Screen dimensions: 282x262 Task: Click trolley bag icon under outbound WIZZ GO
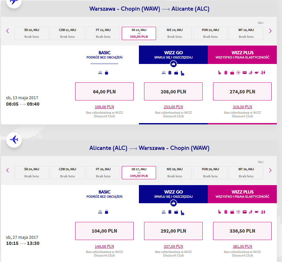(176, 72)
